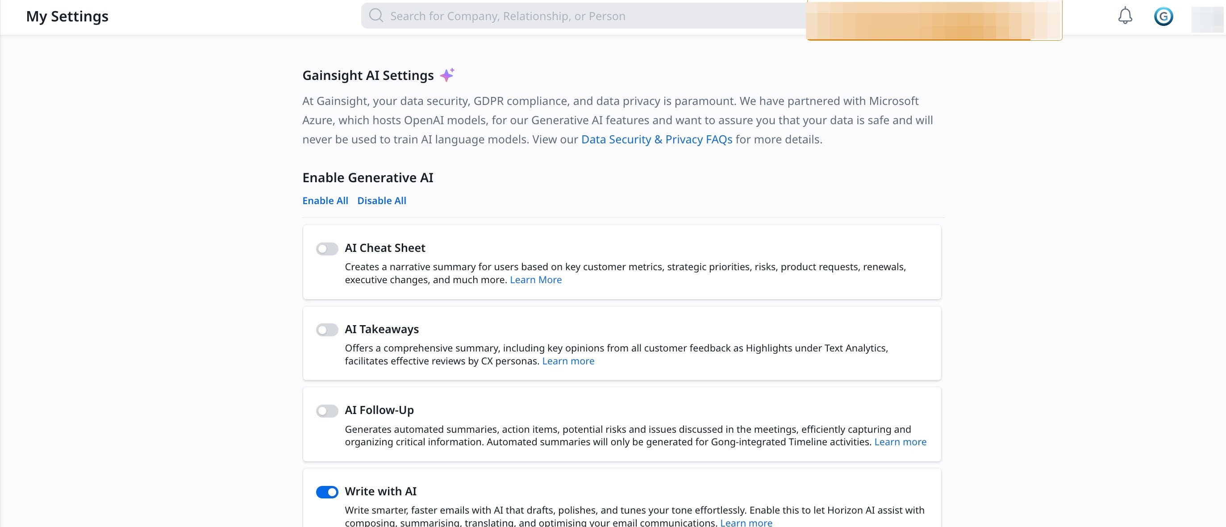Viewport: 1226px width, 527px height.
Task: Turn on the AI Takeaways switch
Action: 327,330
